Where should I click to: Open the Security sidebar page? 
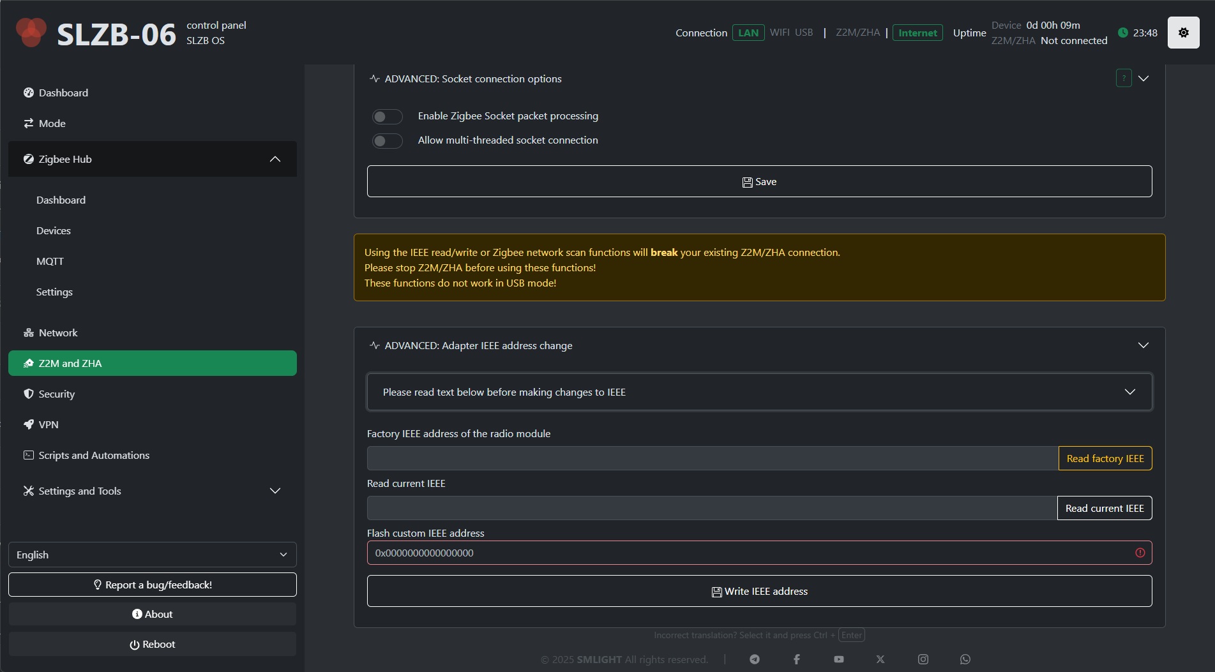[57, 394]
